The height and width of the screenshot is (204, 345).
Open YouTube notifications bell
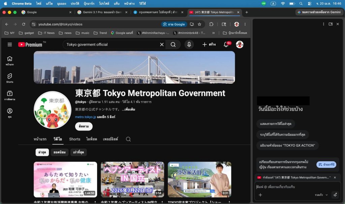(x=226, y=45)
